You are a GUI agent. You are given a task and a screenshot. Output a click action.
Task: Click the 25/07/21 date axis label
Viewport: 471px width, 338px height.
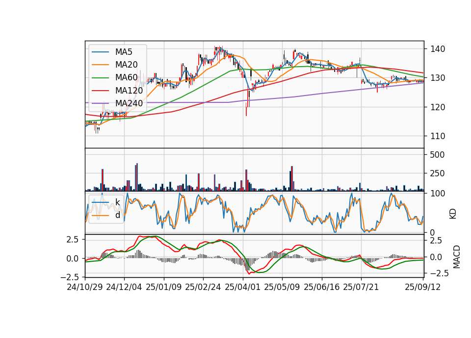click(361, 287)
